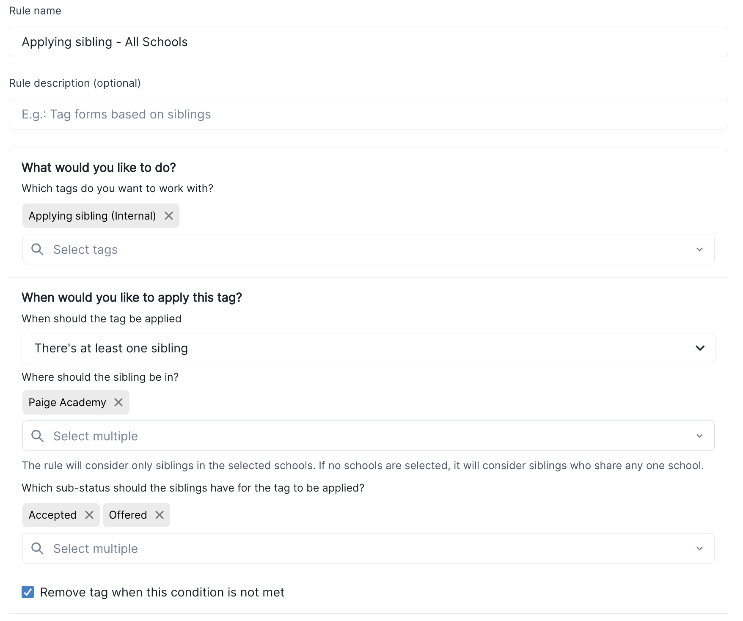The width and height of the screenshot is (743, 621).
Task: Click the search icon in the sub-status field
Action: point(37,549)
